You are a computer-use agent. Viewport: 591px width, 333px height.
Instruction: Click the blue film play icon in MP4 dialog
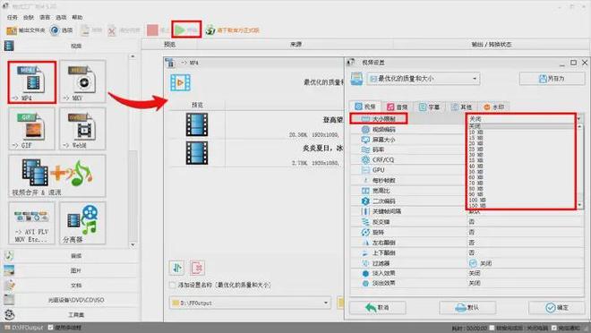181,82
